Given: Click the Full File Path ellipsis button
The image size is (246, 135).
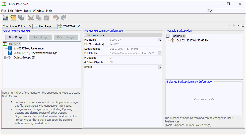Looking at the screenshot, I should coord(160,53).
